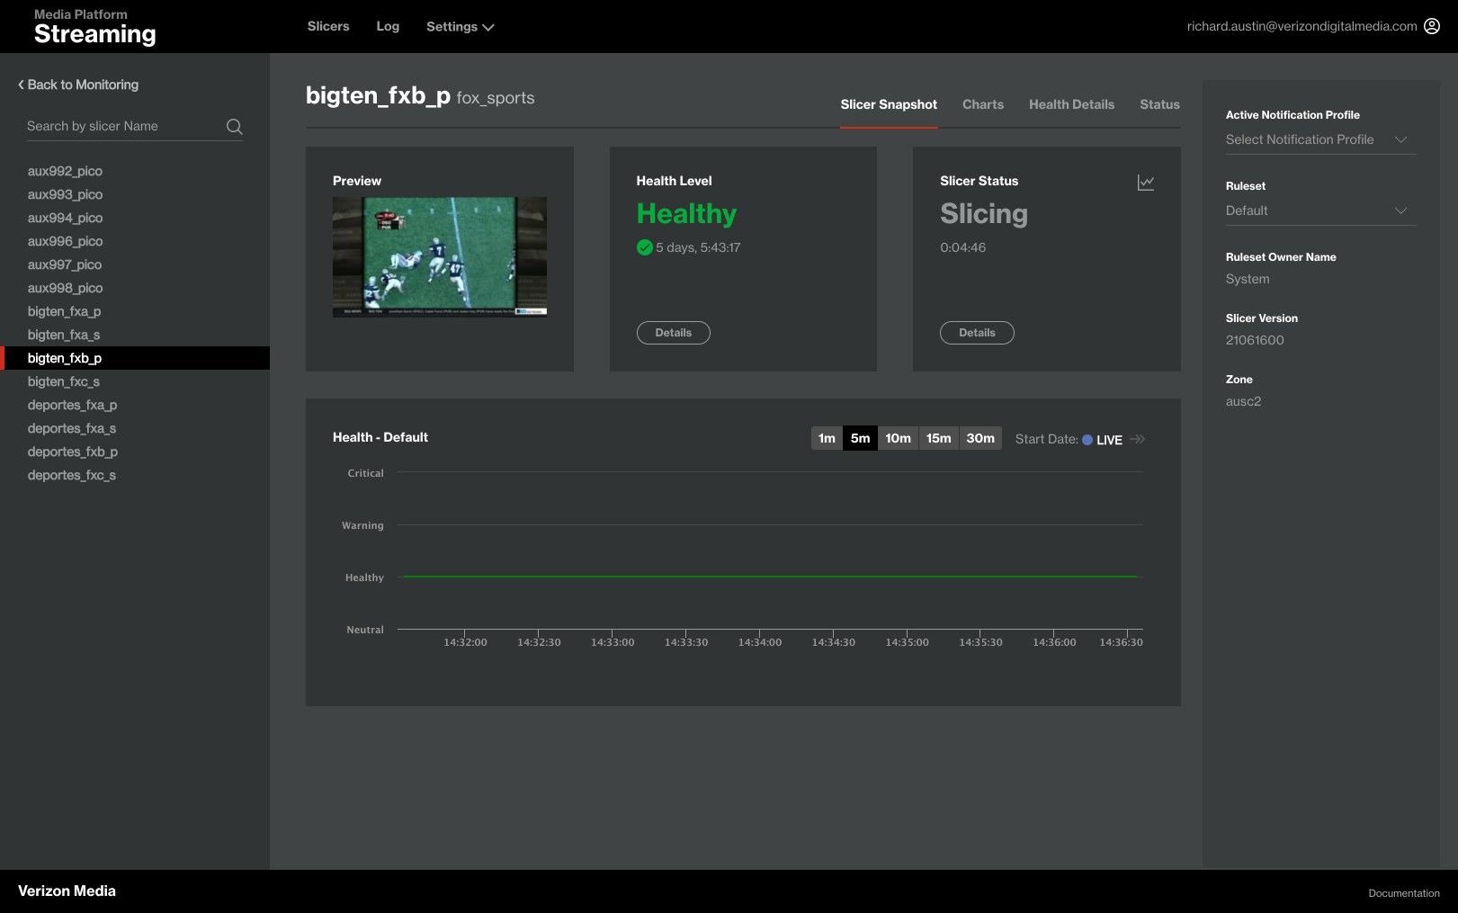The height and width of the screenshot is (913, 1458).
Task: Select the 30m time range
Action: 980,438
